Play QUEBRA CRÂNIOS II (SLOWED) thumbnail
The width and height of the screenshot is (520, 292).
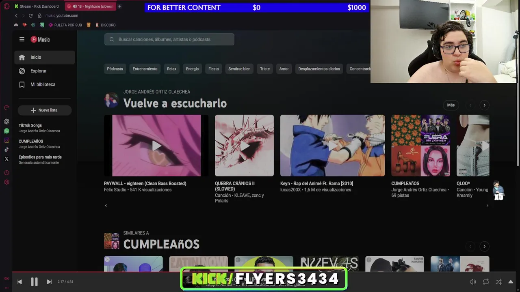244,146
